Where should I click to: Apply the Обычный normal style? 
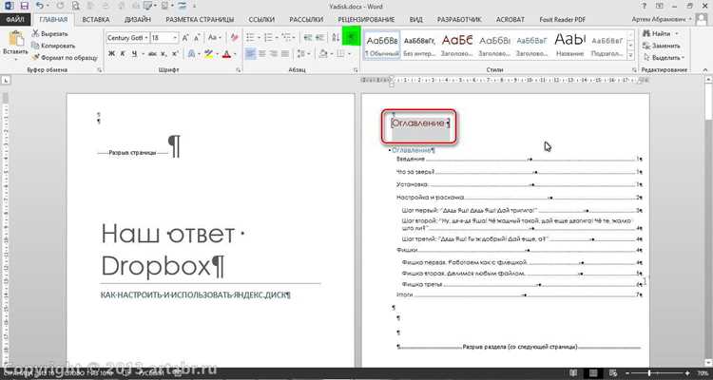tap(382, 45)
